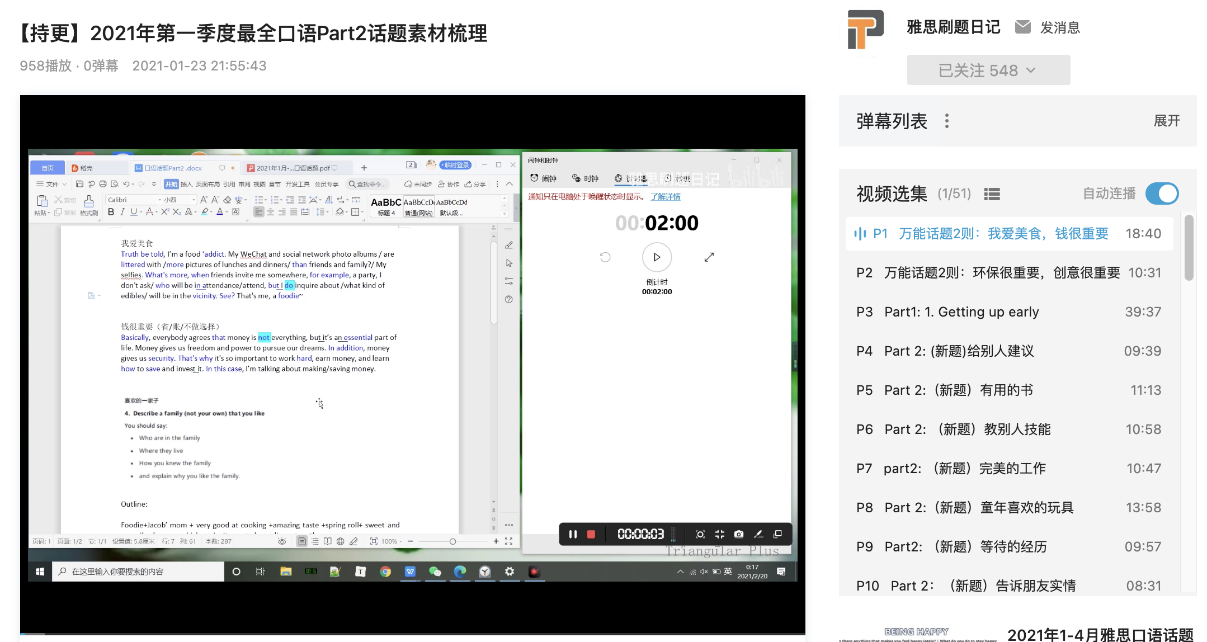Click the timer reset icon
The image size is (1207, 642).
[605, 257]
